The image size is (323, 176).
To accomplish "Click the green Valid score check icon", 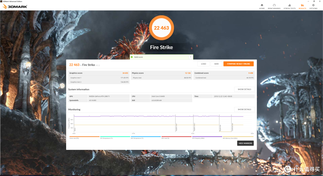I will [x=132, y=57].
